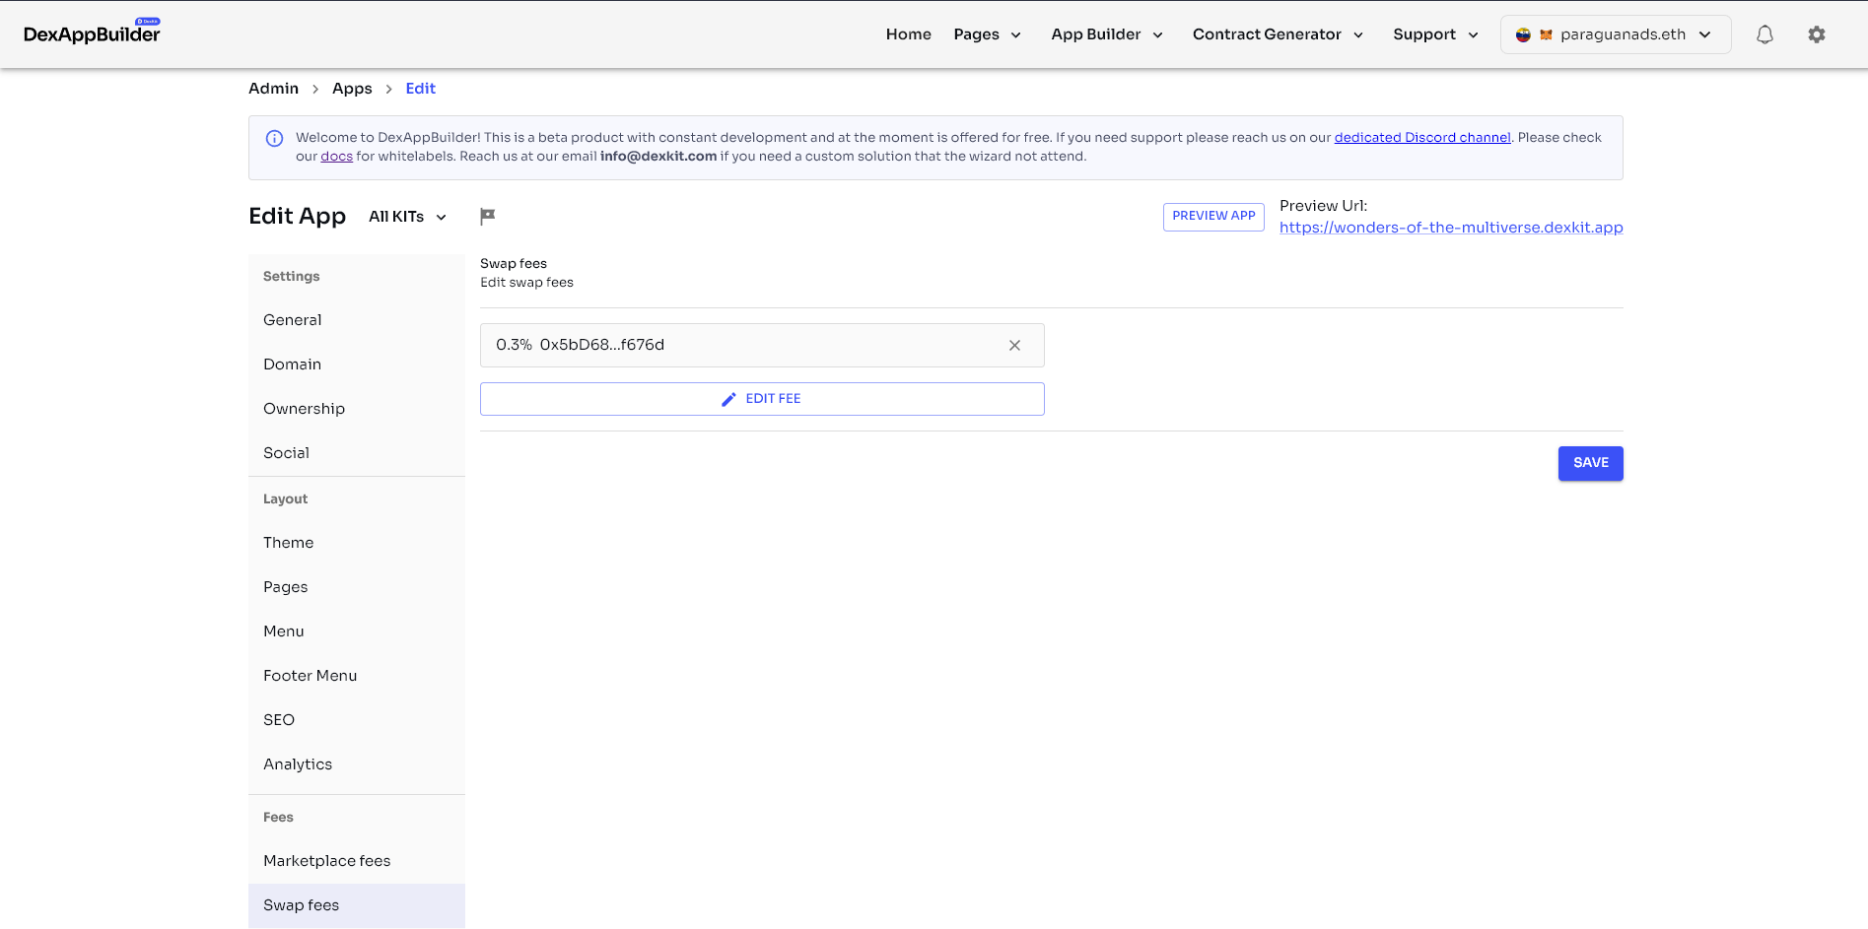1868x929 pixels.
Task: Open Domain settings
Action: [x=357, y=365]
